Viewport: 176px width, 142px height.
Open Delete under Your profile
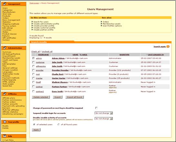(x=5, y=128)
